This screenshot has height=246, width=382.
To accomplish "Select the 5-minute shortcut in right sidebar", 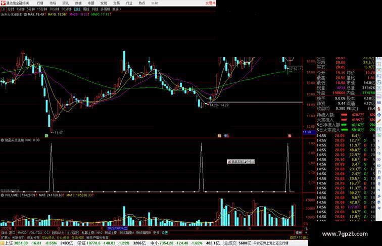I will tap(379, 147).
